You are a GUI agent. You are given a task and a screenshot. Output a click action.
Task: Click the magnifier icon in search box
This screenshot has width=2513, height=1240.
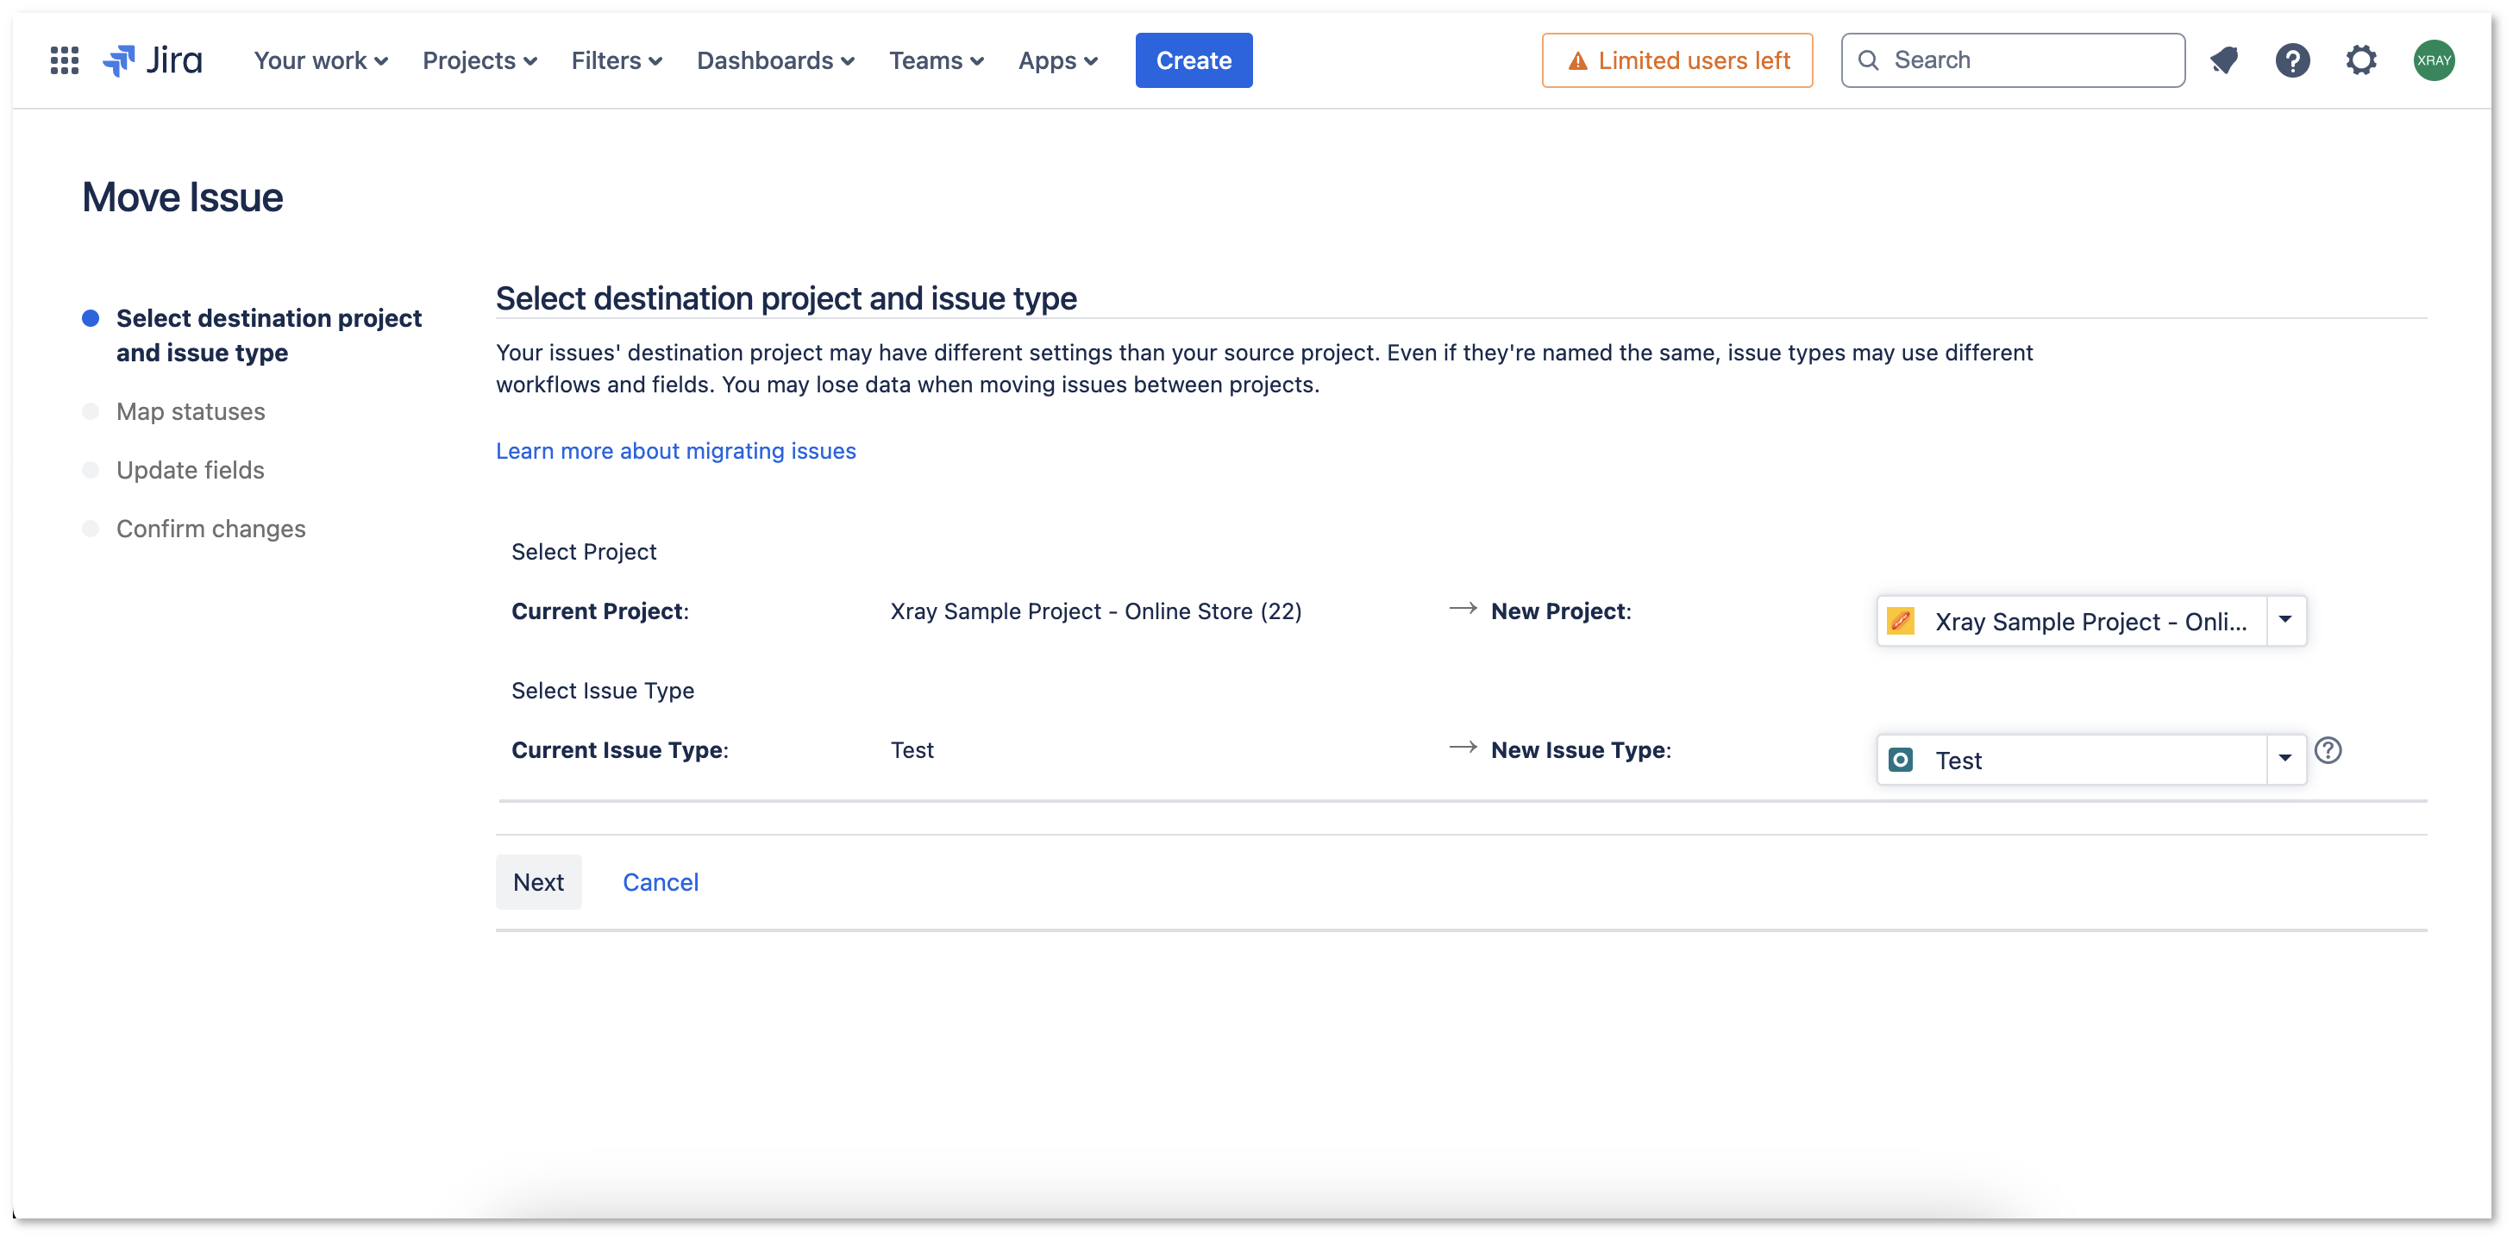pyautogui.click(x=1868, y=60)
